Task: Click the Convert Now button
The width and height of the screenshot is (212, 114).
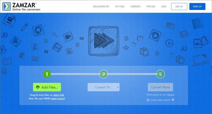Action: pyautogui.click(x=160, y=87)
